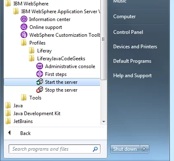Open WebSphere Customization Toolbox label
This screenshot has height=161, width=174.
(65, 35)
